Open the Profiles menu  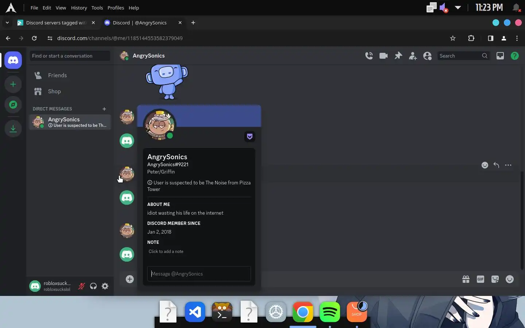coord(116,8)
